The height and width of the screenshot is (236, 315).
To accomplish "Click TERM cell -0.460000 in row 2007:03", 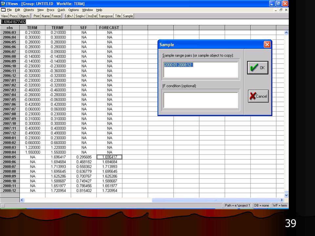I will click(32, 90).
